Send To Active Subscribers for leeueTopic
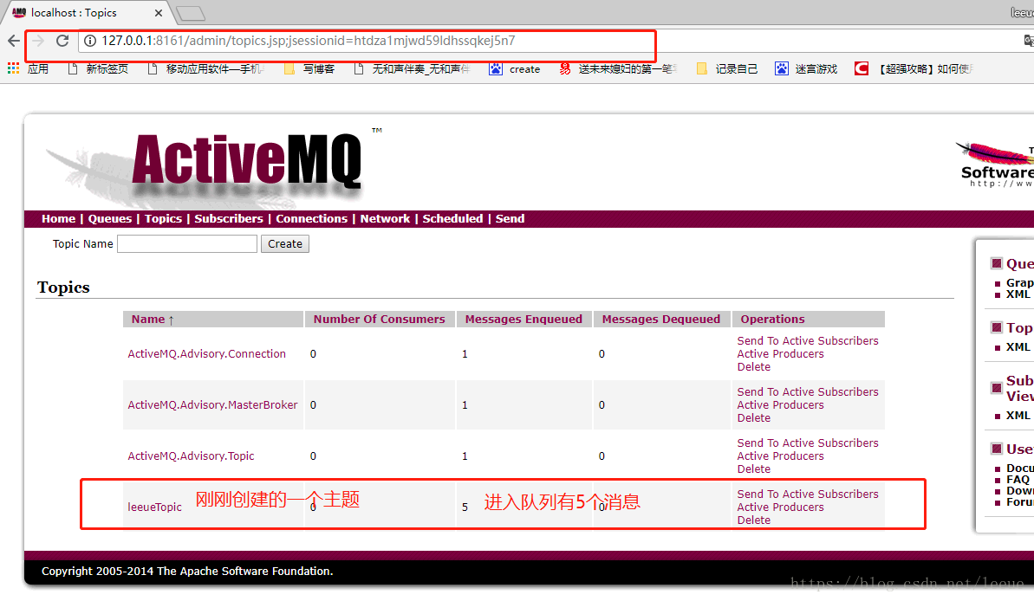Image resolution: width=1034 pixels, height=601 pixels. coord(808,494)
